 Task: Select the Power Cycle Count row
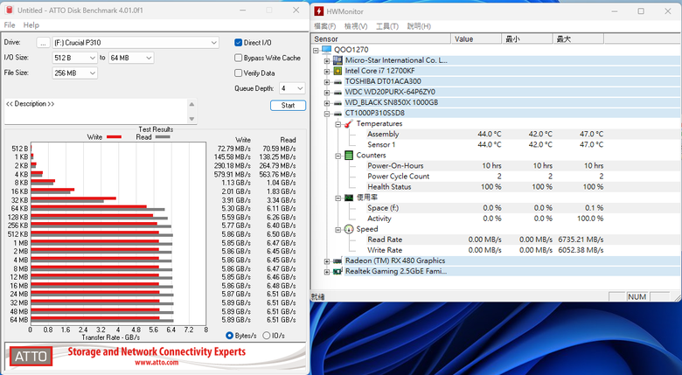pos(485,177)
